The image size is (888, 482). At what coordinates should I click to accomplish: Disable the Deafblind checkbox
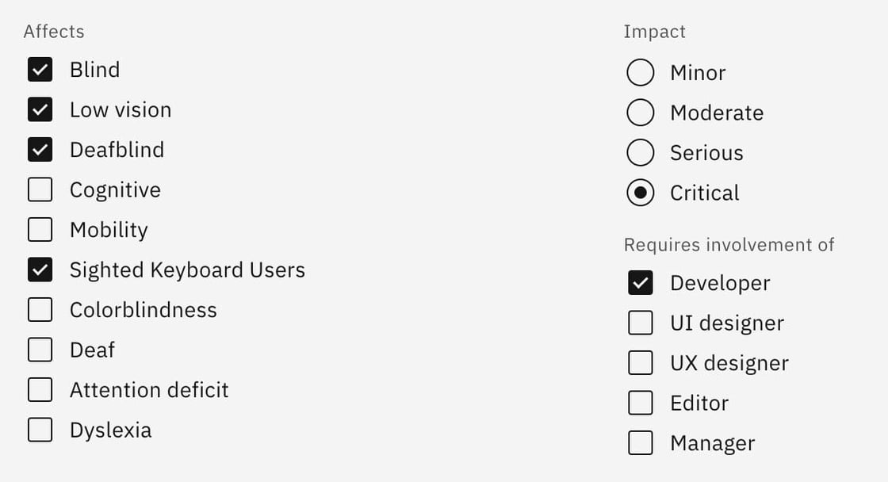click(x=40, y=150)
